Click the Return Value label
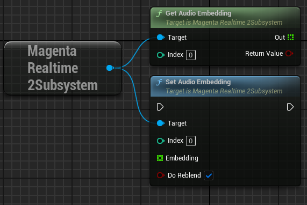Viewport: 307px width, 205px height. click(x=264, y=53)
